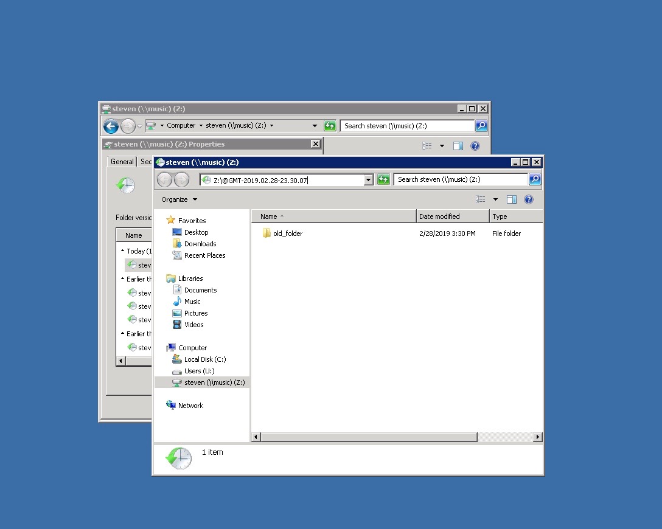Image resolution: width=662 pixels, height=529 pixels.
Task: Open the Help icon in the toolbar
Action: tap(528, 199)
